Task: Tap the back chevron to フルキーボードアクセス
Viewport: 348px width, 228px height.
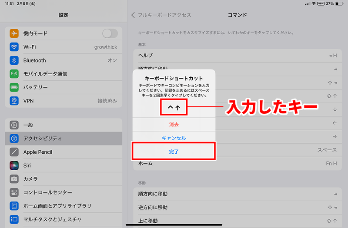Action: pos(133,15)
